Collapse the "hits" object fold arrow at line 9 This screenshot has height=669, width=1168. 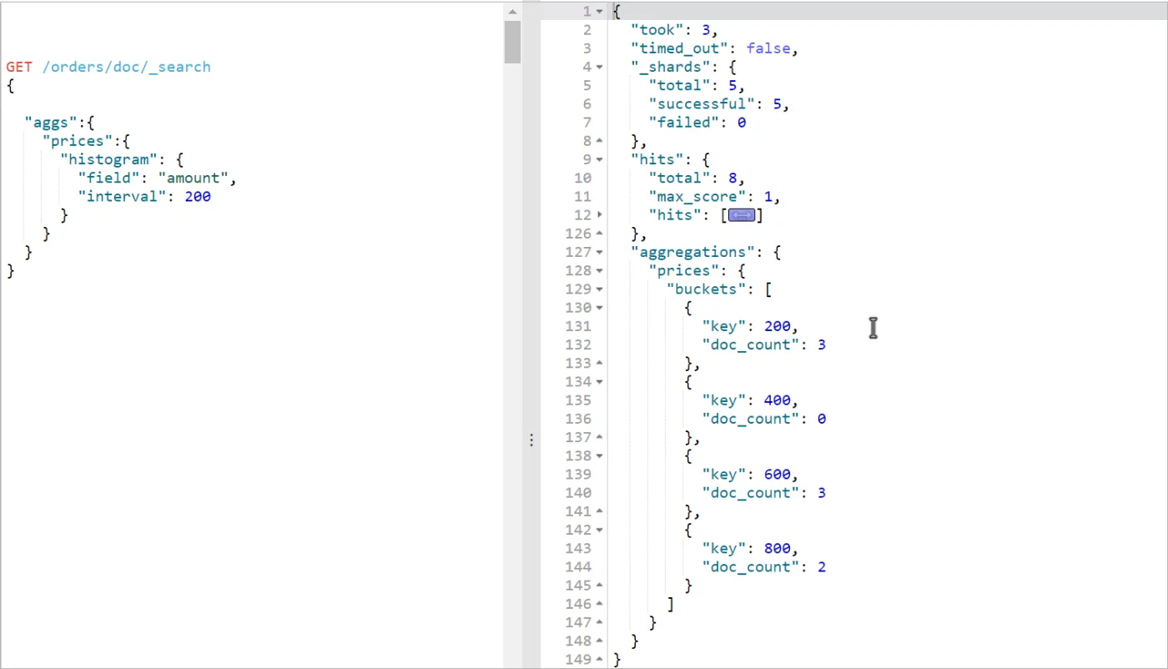(600, 159)
